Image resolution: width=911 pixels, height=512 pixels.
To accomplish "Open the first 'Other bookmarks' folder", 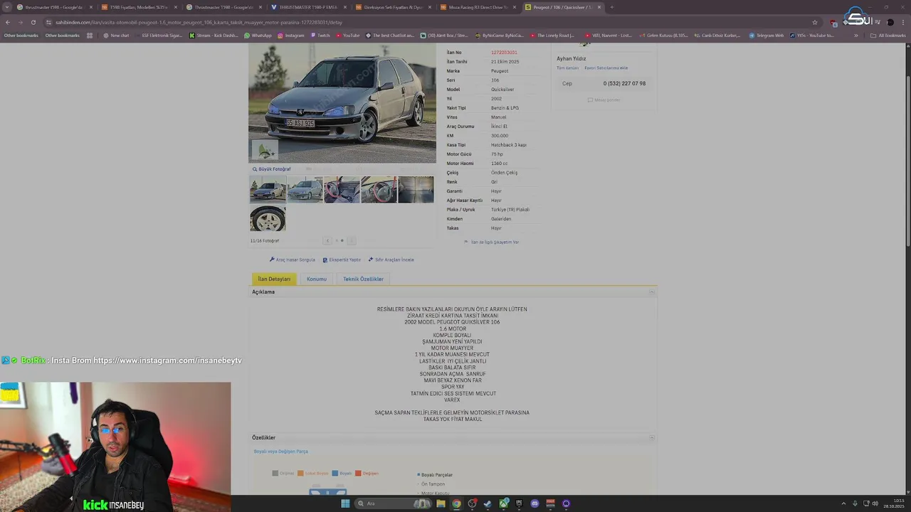I will point(21,36).
